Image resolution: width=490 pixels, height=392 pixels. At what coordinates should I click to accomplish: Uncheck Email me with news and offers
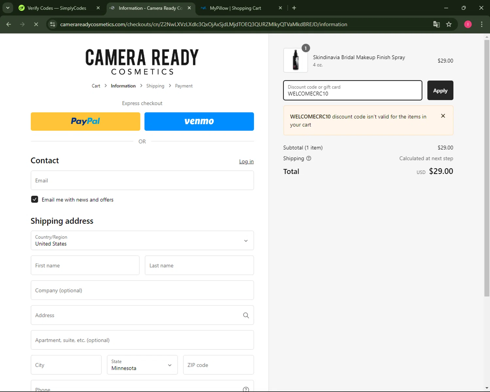click(35, 199)
